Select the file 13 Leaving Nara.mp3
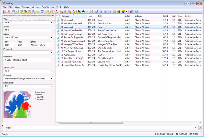The width and height of the screenshot is (204, 137). point(71,62)
